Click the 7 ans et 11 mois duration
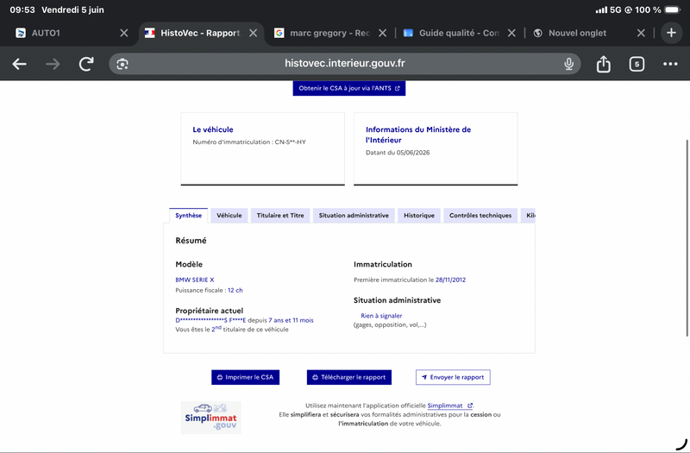The image size is (690, 453). [291, 320]
